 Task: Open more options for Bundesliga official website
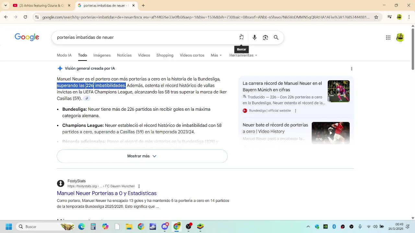[x=295, y=111]
